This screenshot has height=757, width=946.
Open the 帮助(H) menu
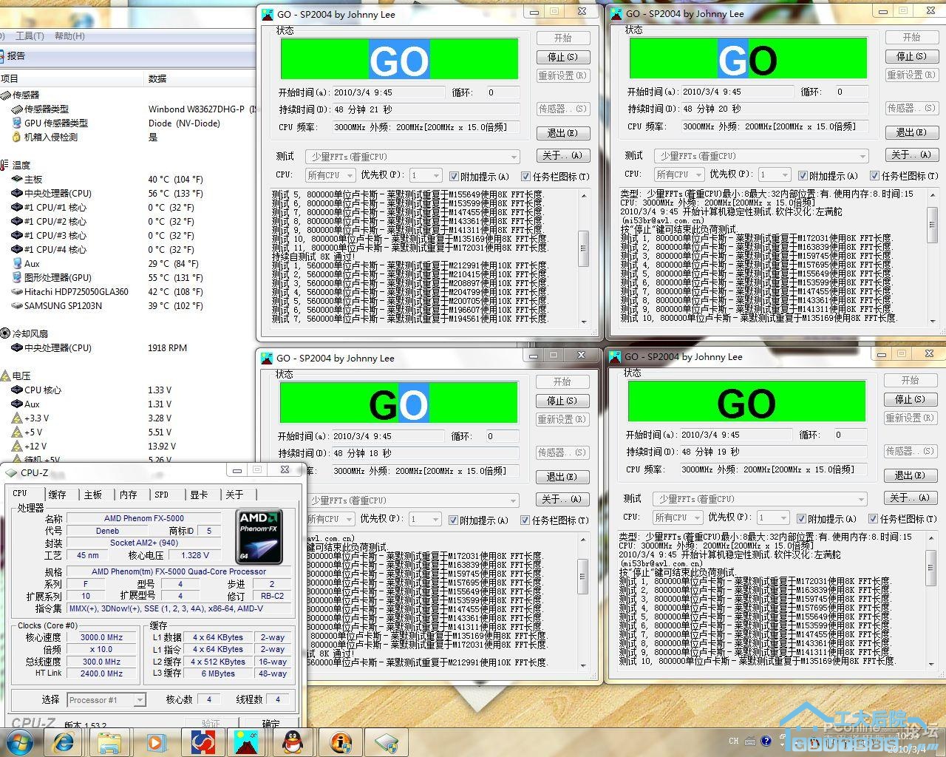point(69,35)
